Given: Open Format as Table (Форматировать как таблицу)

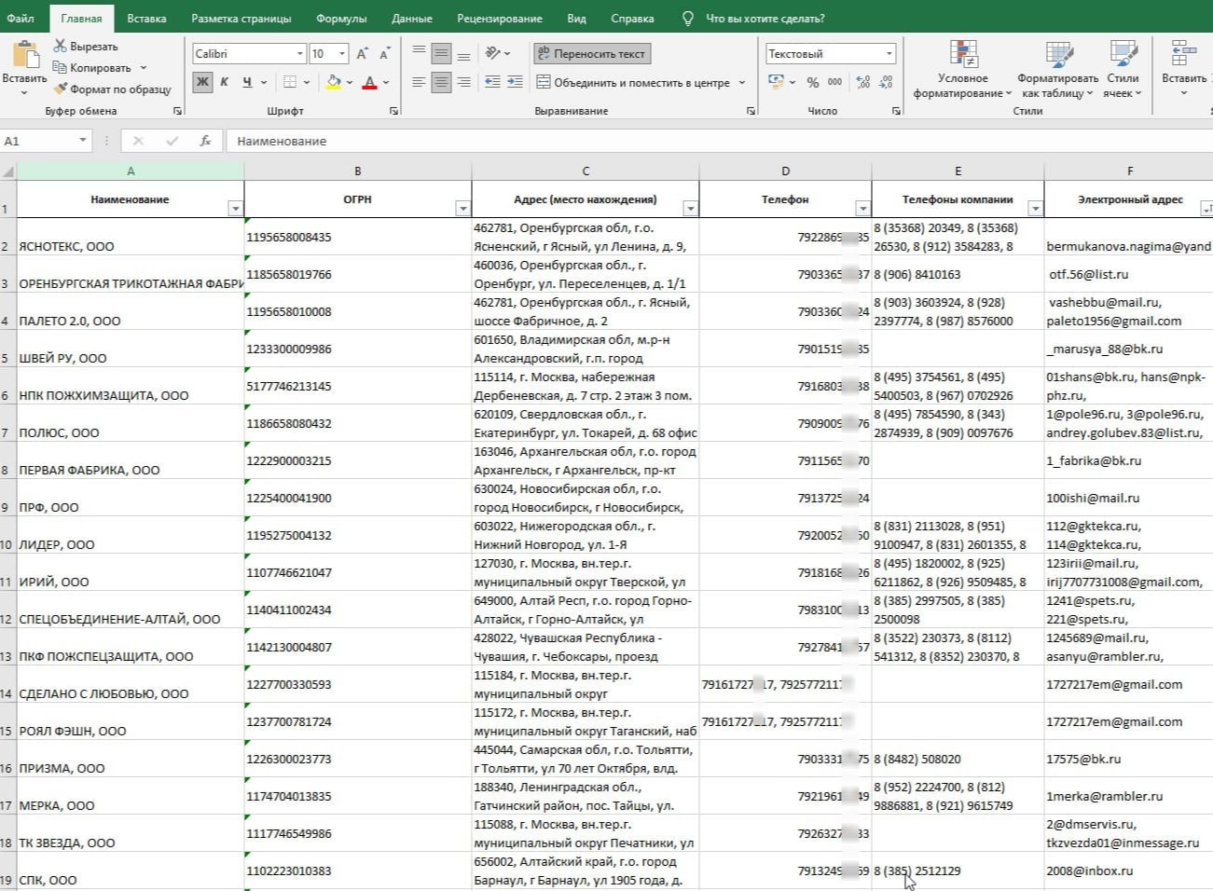Looking at the screenshot, I should 1057,69.
